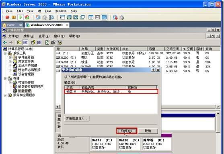Open the VM menu
The height and width of the screenshot is (154, 224).
coord(39,11)
